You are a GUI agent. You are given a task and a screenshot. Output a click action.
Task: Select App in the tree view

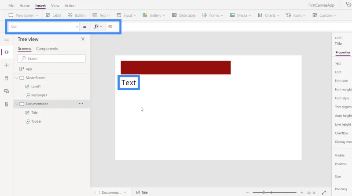pos(29,69)
